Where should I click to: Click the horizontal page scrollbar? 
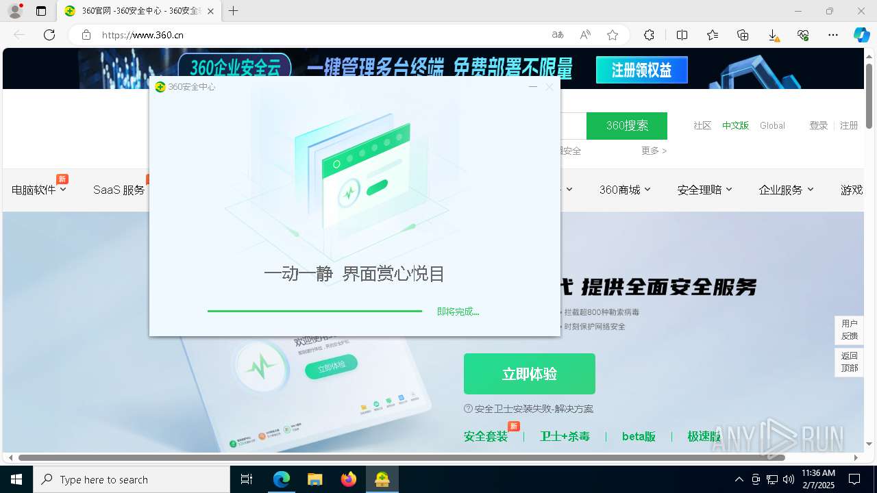[402, 457]
